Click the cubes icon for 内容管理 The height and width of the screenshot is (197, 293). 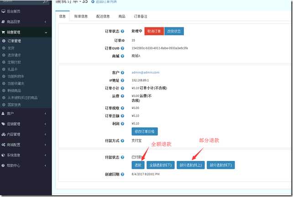click(4, 134)
